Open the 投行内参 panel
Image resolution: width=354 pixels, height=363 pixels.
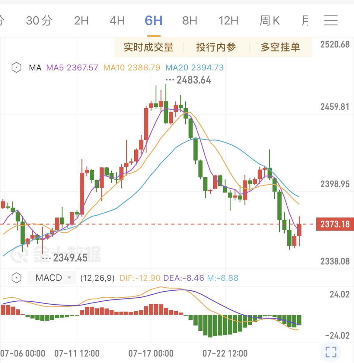coord(216,47)
